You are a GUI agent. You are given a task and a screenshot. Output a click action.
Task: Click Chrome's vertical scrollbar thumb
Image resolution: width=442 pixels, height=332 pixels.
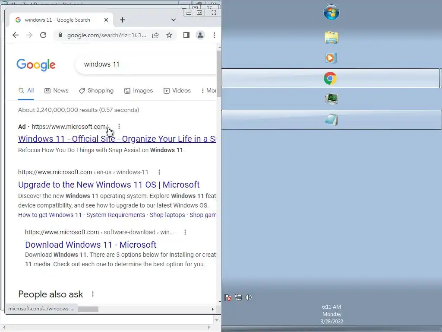click(x=219, y=74)
